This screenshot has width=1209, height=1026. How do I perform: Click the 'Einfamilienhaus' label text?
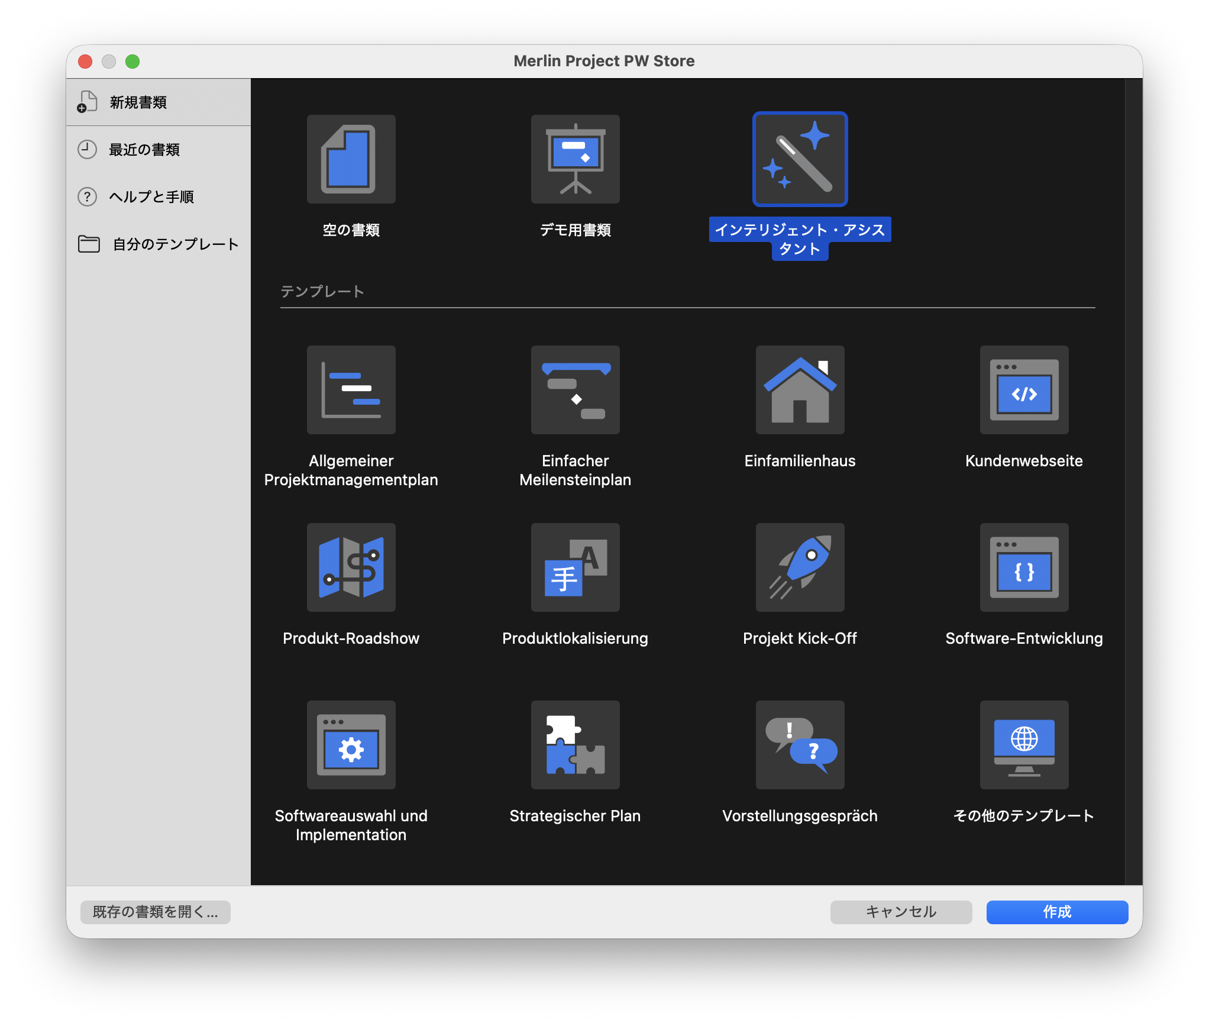pyautogui.click(x=800, y=461)
